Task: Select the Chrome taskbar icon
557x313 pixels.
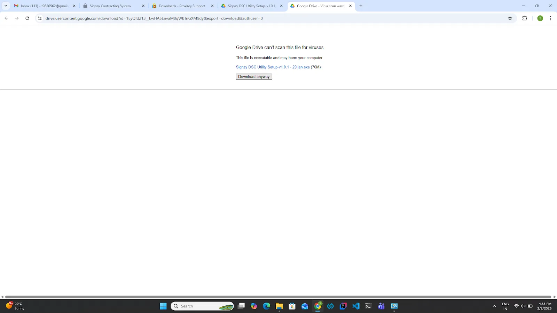Action: (x=317, y=306)
